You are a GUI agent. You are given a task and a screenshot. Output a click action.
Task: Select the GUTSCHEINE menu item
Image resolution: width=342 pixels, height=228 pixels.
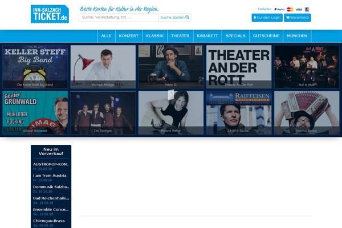(x=266, y=36)
